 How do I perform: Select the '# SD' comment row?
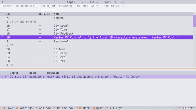pyautogui.click(x=96, y=65)
